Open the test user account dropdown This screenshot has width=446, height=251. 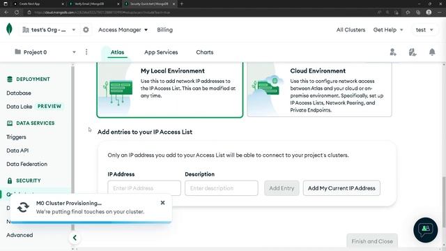(x=424, y=29)
